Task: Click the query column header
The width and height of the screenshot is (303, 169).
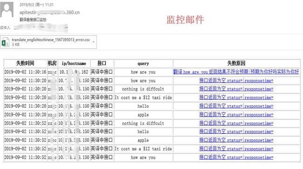Action: pos(143,63)
